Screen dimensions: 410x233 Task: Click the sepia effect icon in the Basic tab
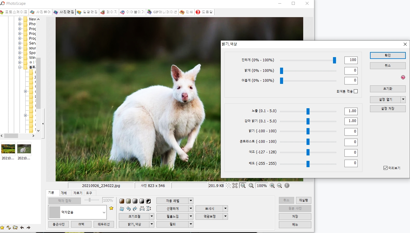(122, 201)
